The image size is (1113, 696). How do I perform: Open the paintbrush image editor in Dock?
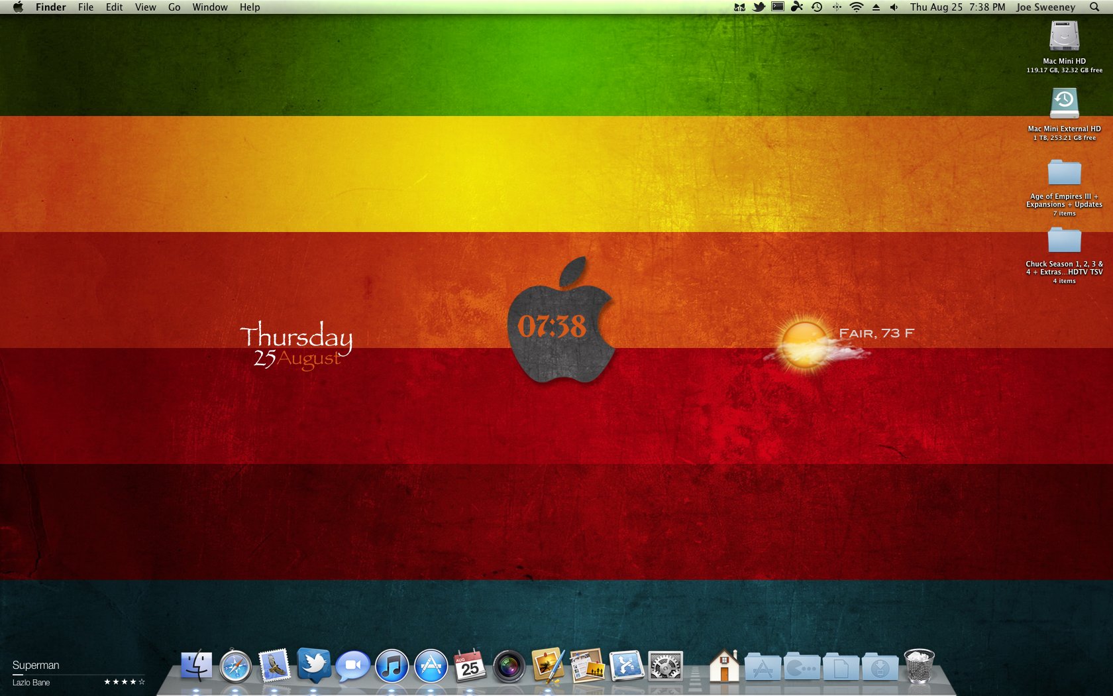548,666
